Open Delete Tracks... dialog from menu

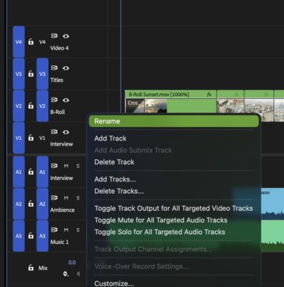[174, 191]
